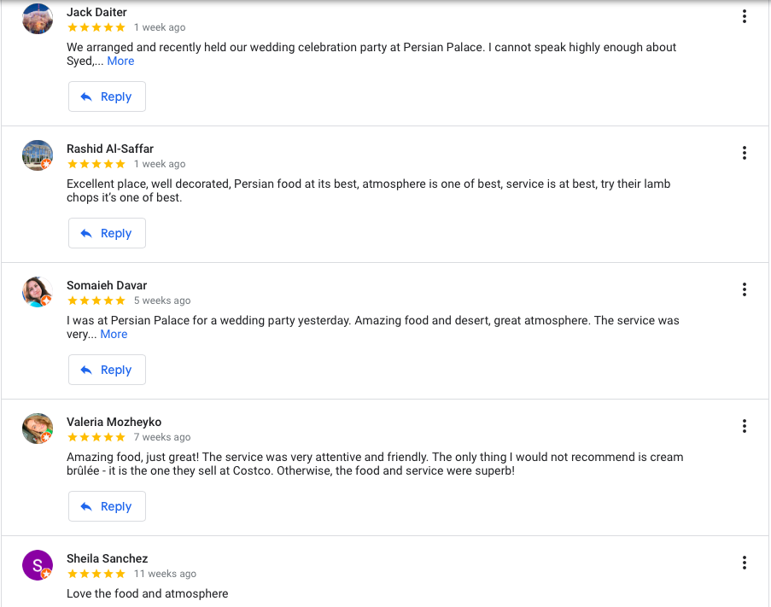The width and height of the screenshot is (771, 607).
Task: Reply to Rashid Al-Saffar's review
Action: pos(107,233)
